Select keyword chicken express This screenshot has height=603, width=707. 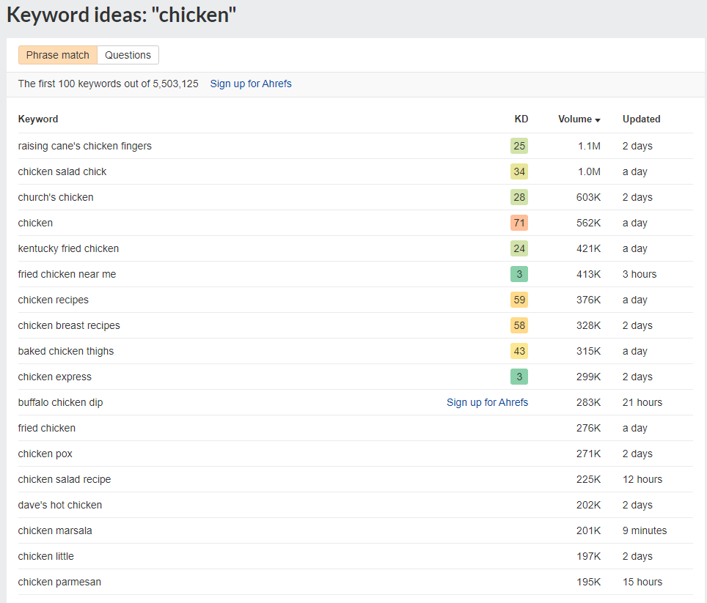(54, 377)
